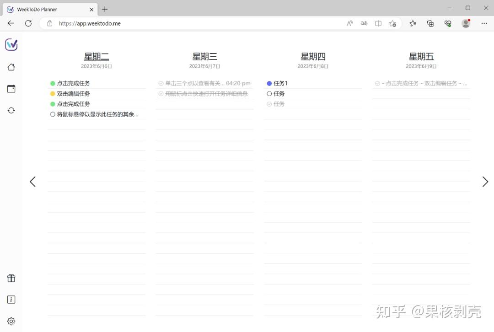Click the browser favorites star icon

tap(413, 23)
